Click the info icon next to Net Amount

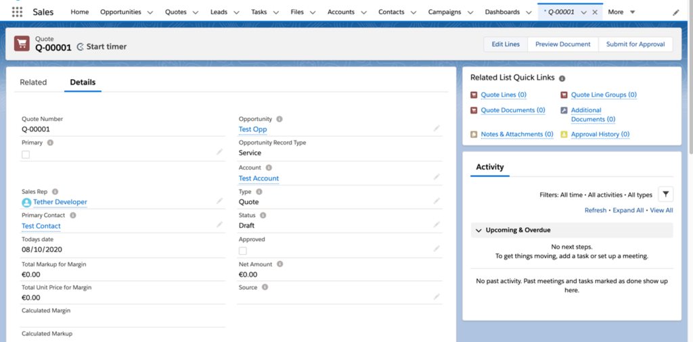pyautogui.click(x=280, y=264)
